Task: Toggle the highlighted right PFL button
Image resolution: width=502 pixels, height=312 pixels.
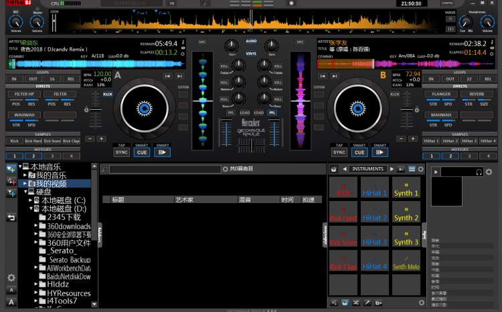Action: point(272,112)
